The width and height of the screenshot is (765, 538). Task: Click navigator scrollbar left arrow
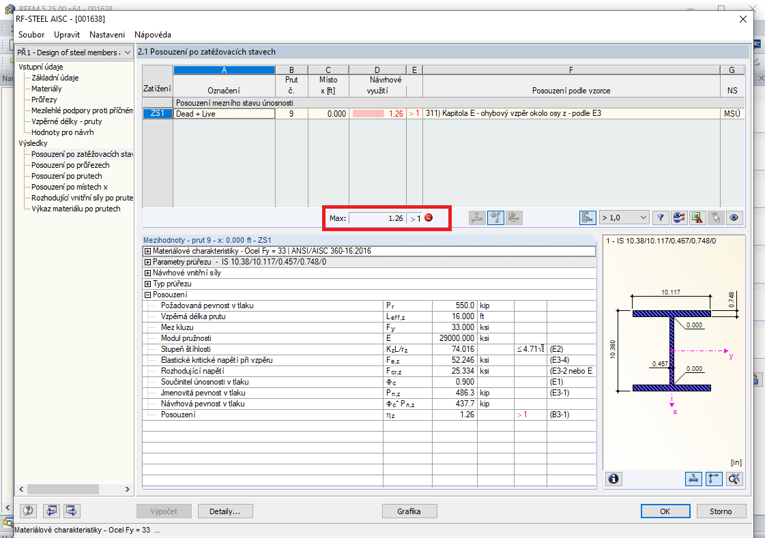click(x=21, y=489)
